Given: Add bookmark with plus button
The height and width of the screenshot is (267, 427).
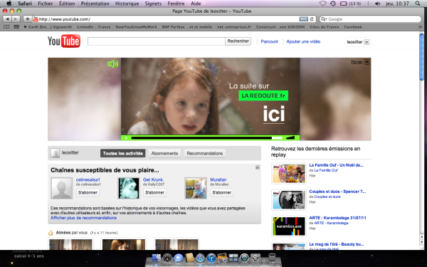Looking at the screenshot, I should (x=27, y=19).
